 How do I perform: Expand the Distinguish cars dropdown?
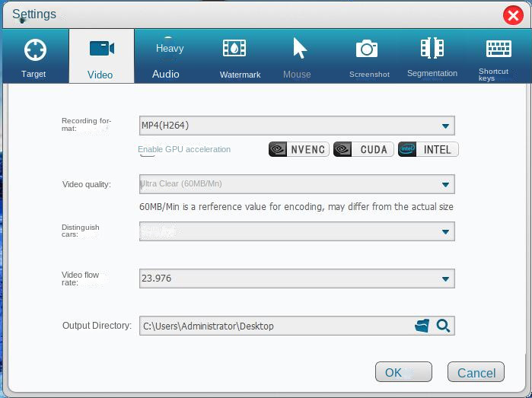tap(446, 231)
